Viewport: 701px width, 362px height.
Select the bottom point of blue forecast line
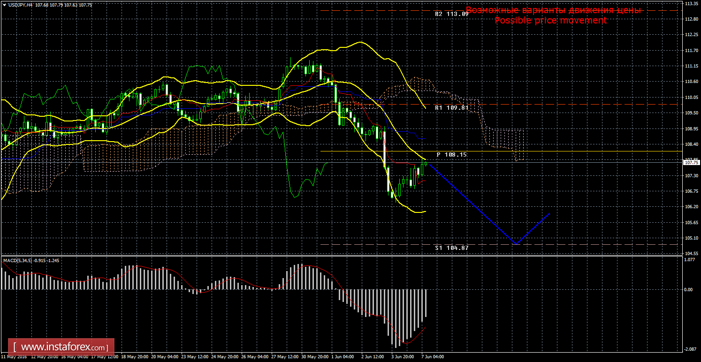tap(516, 243)
